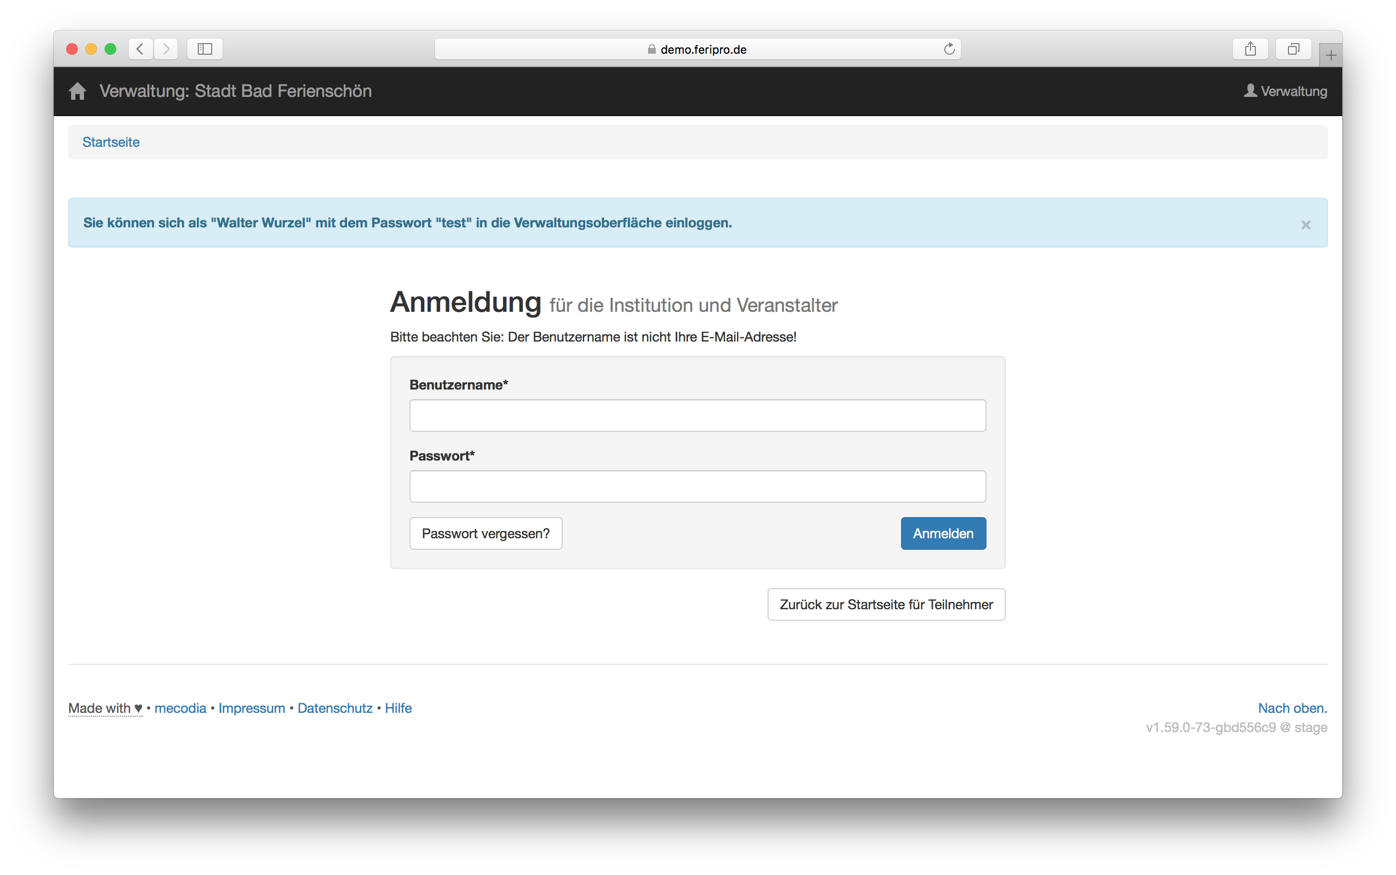
Task: Click into the Passwort field
Action: [x=697, y=486]
